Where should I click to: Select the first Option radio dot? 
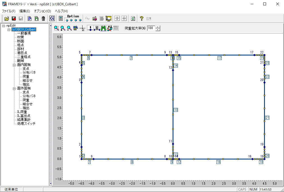tap(67, 20)
